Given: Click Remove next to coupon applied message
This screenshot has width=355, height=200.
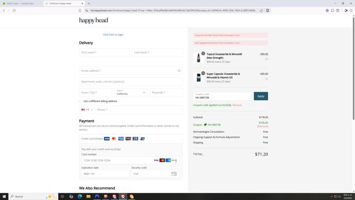Looking at the screenshot, I should 237,105.
